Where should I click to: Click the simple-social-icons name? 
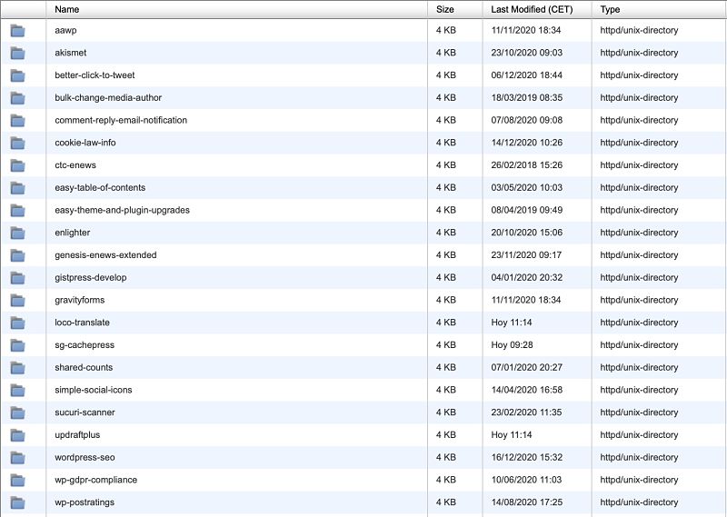point(94,390)
